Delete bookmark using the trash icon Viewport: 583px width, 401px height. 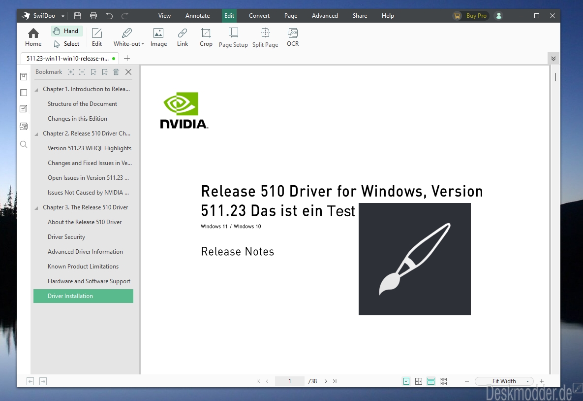coord(116,72)
